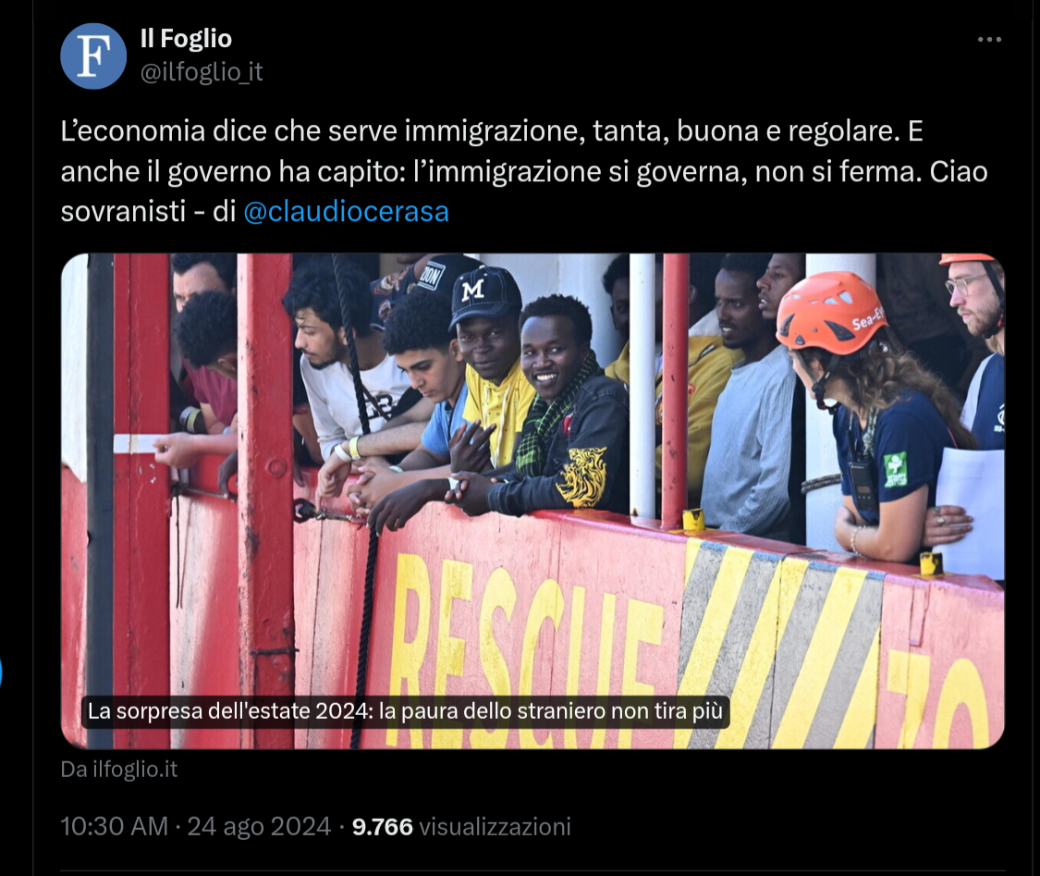
Task: Click 'Ciao sovranisti' in the tweet text
Action: (524, 191)
